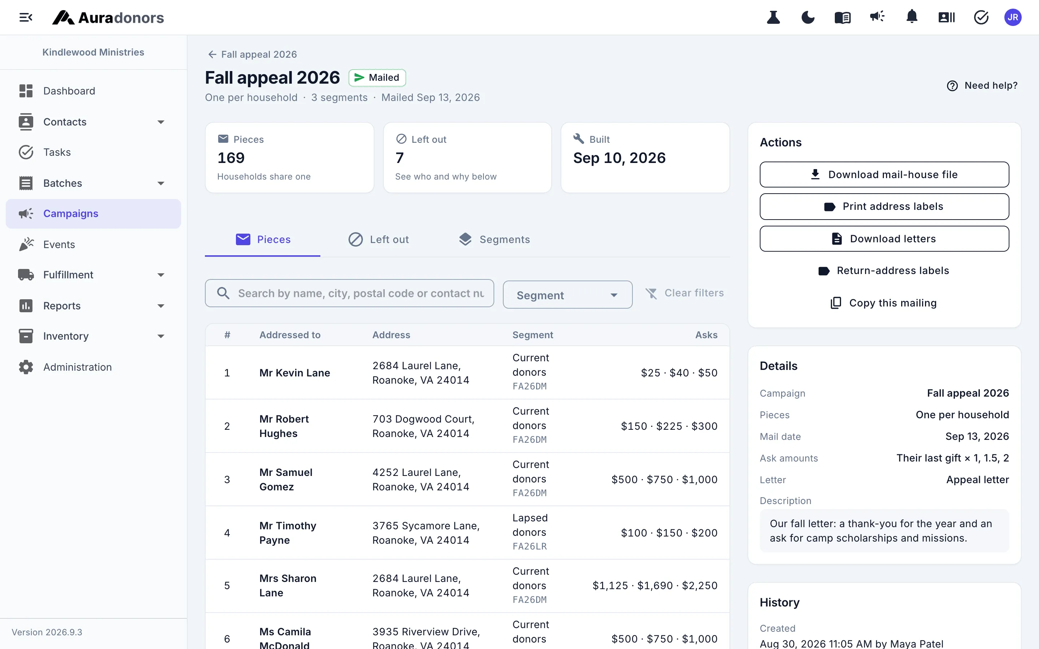Image resolution: width=1039 pixels, height=649 pixels.
Task: Click Download letters button
Action: (884, 239)
